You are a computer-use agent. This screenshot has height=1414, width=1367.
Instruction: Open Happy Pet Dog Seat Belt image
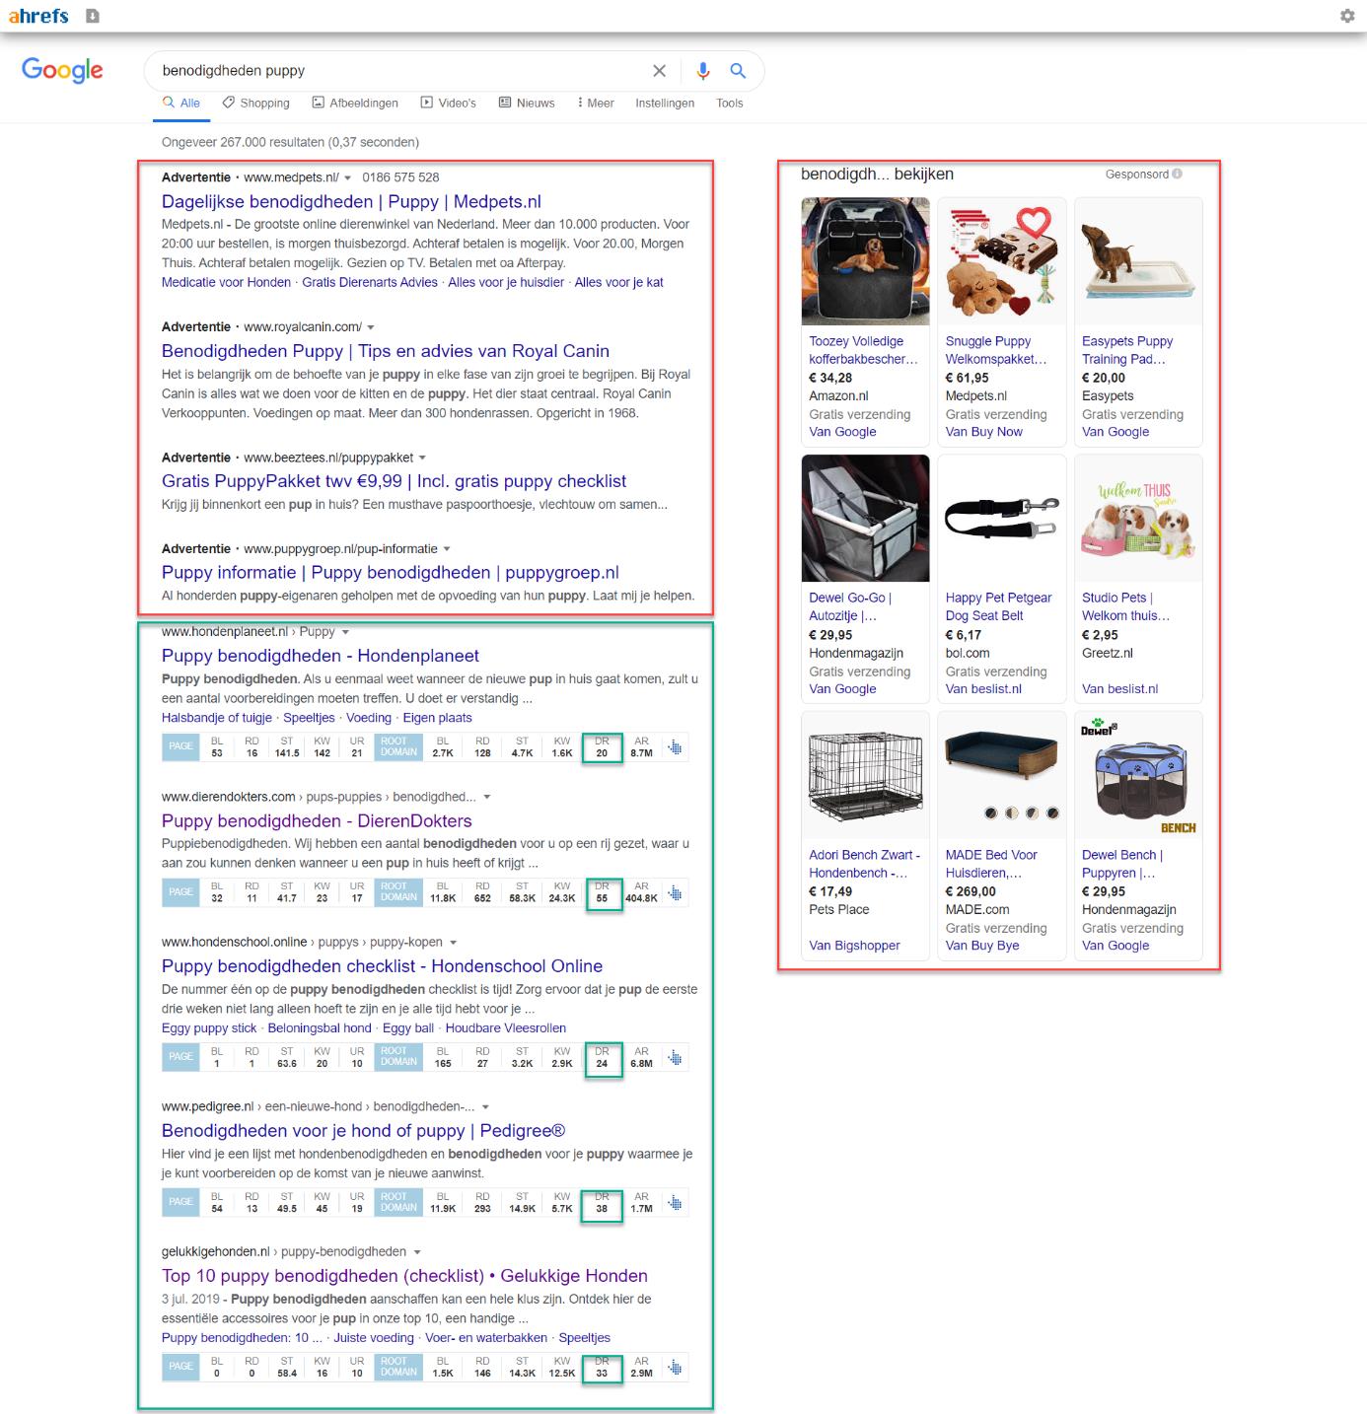[1001, 518]
